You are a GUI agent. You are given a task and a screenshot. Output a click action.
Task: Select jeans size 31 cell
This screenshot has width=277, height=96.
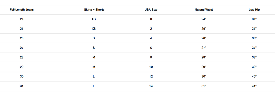(x=22, y=86)
